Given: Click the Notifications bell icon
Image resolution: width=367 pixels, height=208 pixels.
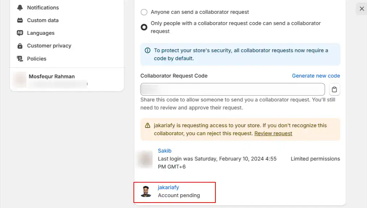Looking at the screenshot, I should (x=20, y=8).
